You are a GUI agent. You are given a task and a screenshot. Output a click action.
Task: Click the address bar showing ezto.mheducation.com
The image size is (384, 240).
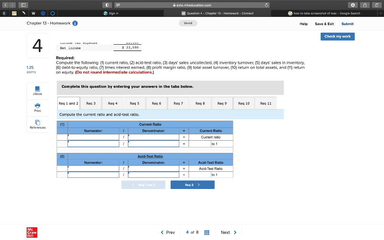192,5
